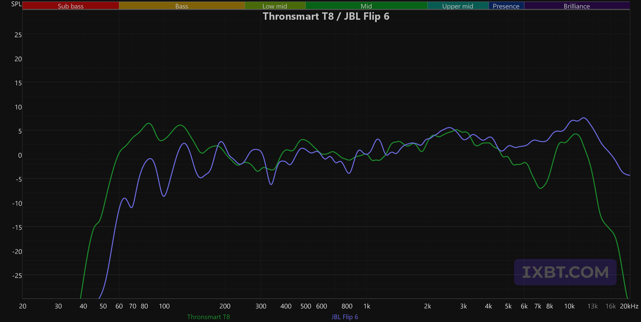Viewport: 641px width, 322px height.
Task: Click the Upper mid band label
Action: point(458,6)
